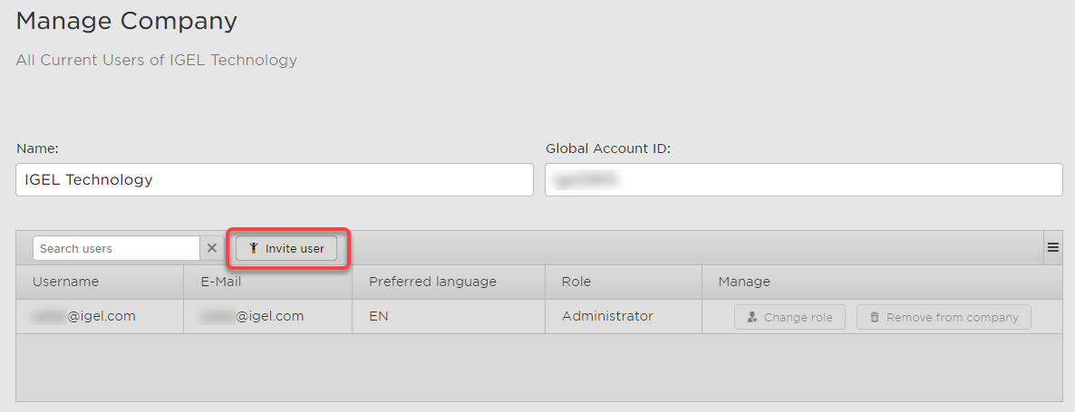Sort by the Role column header
The image size is (1075, 412).
pos(576,282)
